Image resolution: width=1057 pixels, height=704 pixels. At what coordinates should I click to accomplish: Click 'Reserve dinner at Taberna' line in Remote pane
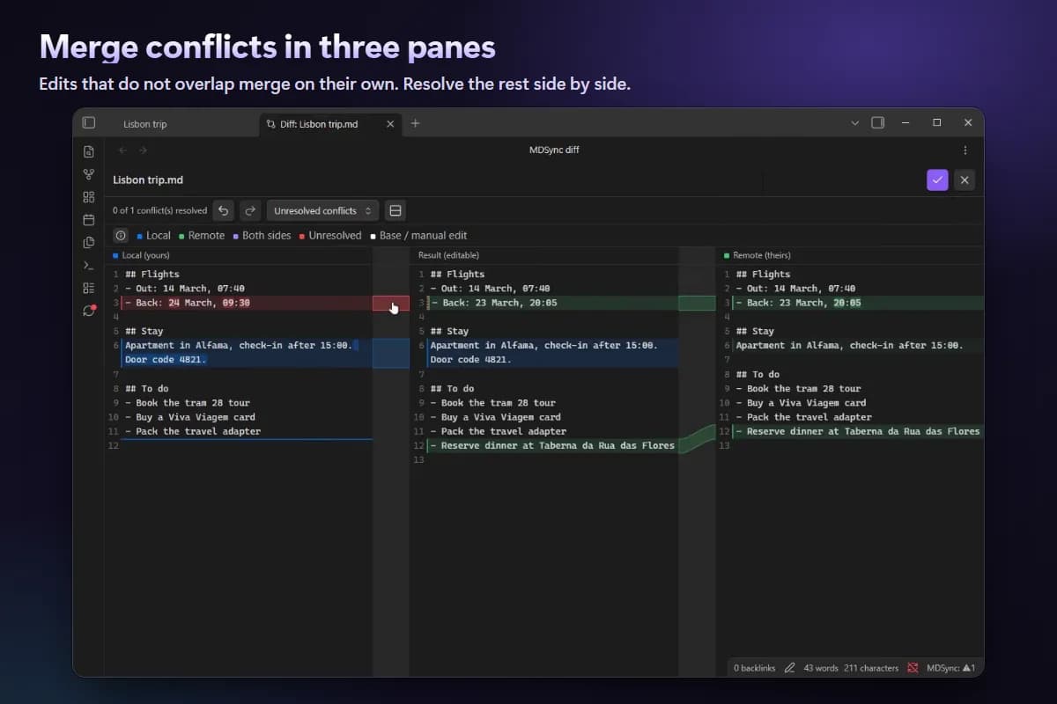click(858, 431)
